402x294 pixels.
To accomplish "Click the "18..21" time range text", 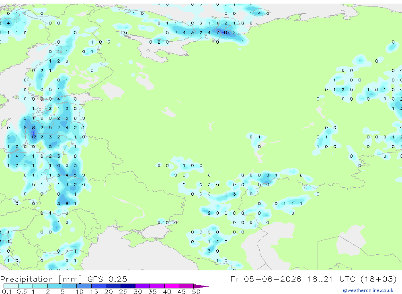I will click(320, 279).
